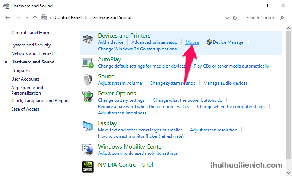The height and width of the screenshot is (176, 292).
Task: Open the Mouse settings link
Action: pyautogui.click(x=192, y=42)
